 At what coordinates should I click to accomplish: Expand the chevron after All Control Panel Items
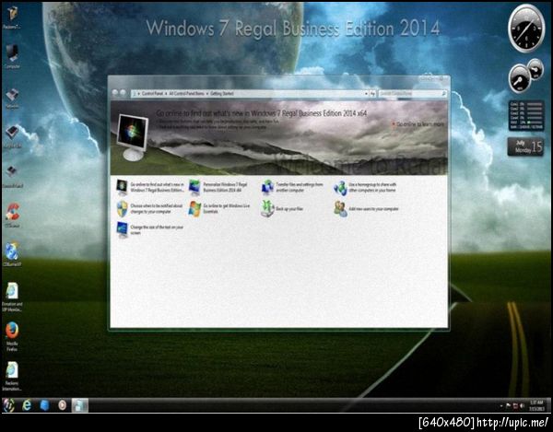point(207,94)
